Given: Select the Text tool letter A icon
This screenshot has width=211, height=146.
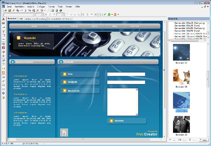Looking at the screenshot, I should point(3,19).
